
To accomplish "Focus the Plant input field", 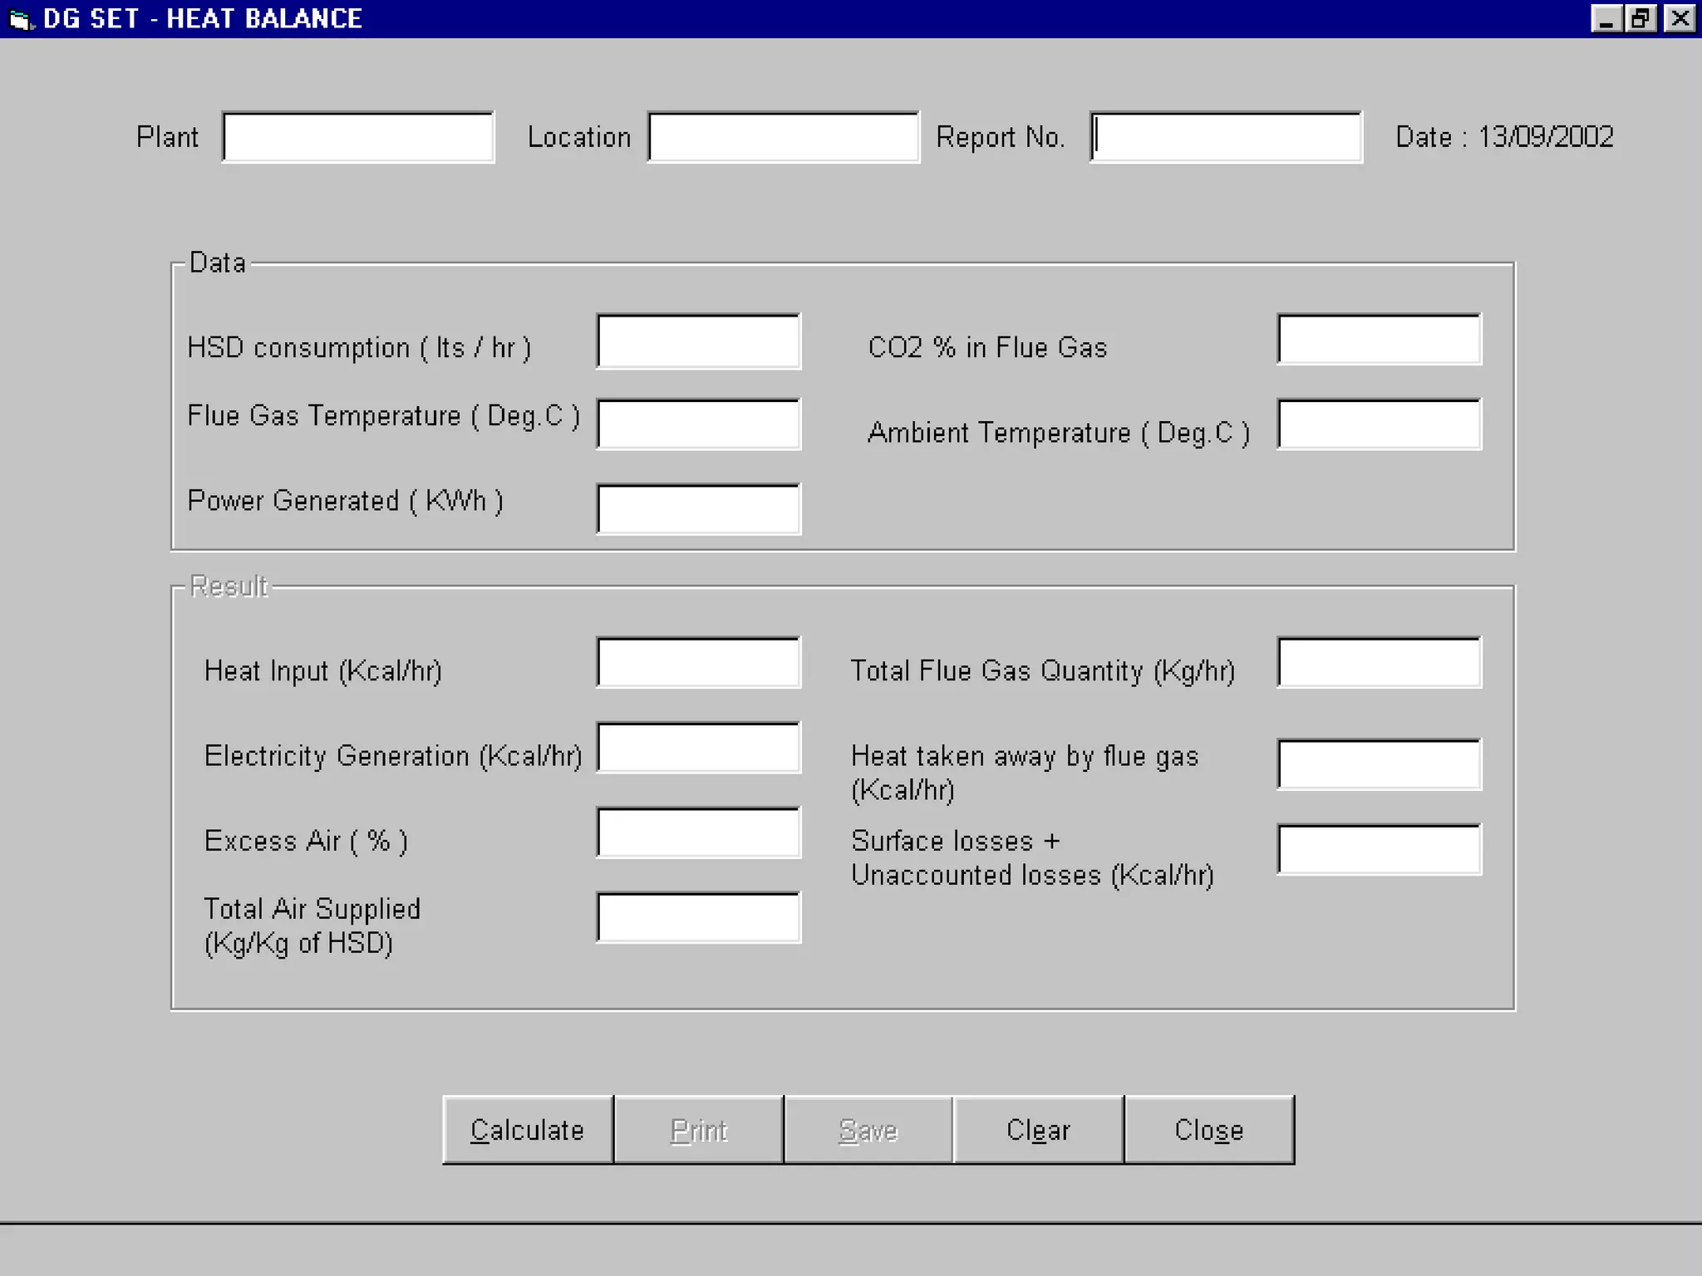I will coord(358,137).
